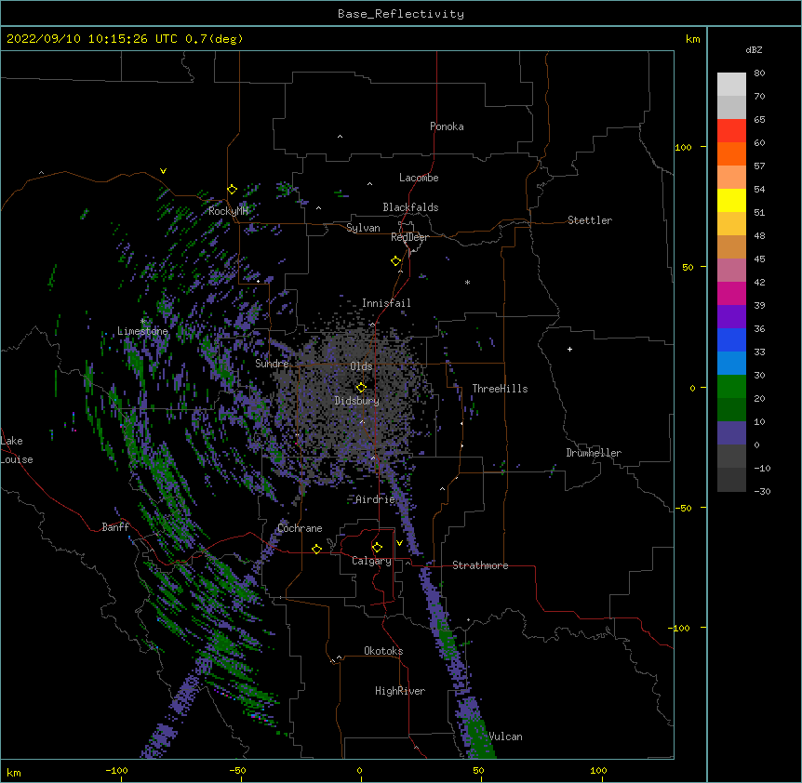Viewport: 802px width, 783px height.
Task: Click the Strathmore label
Action: coord(480,565)
